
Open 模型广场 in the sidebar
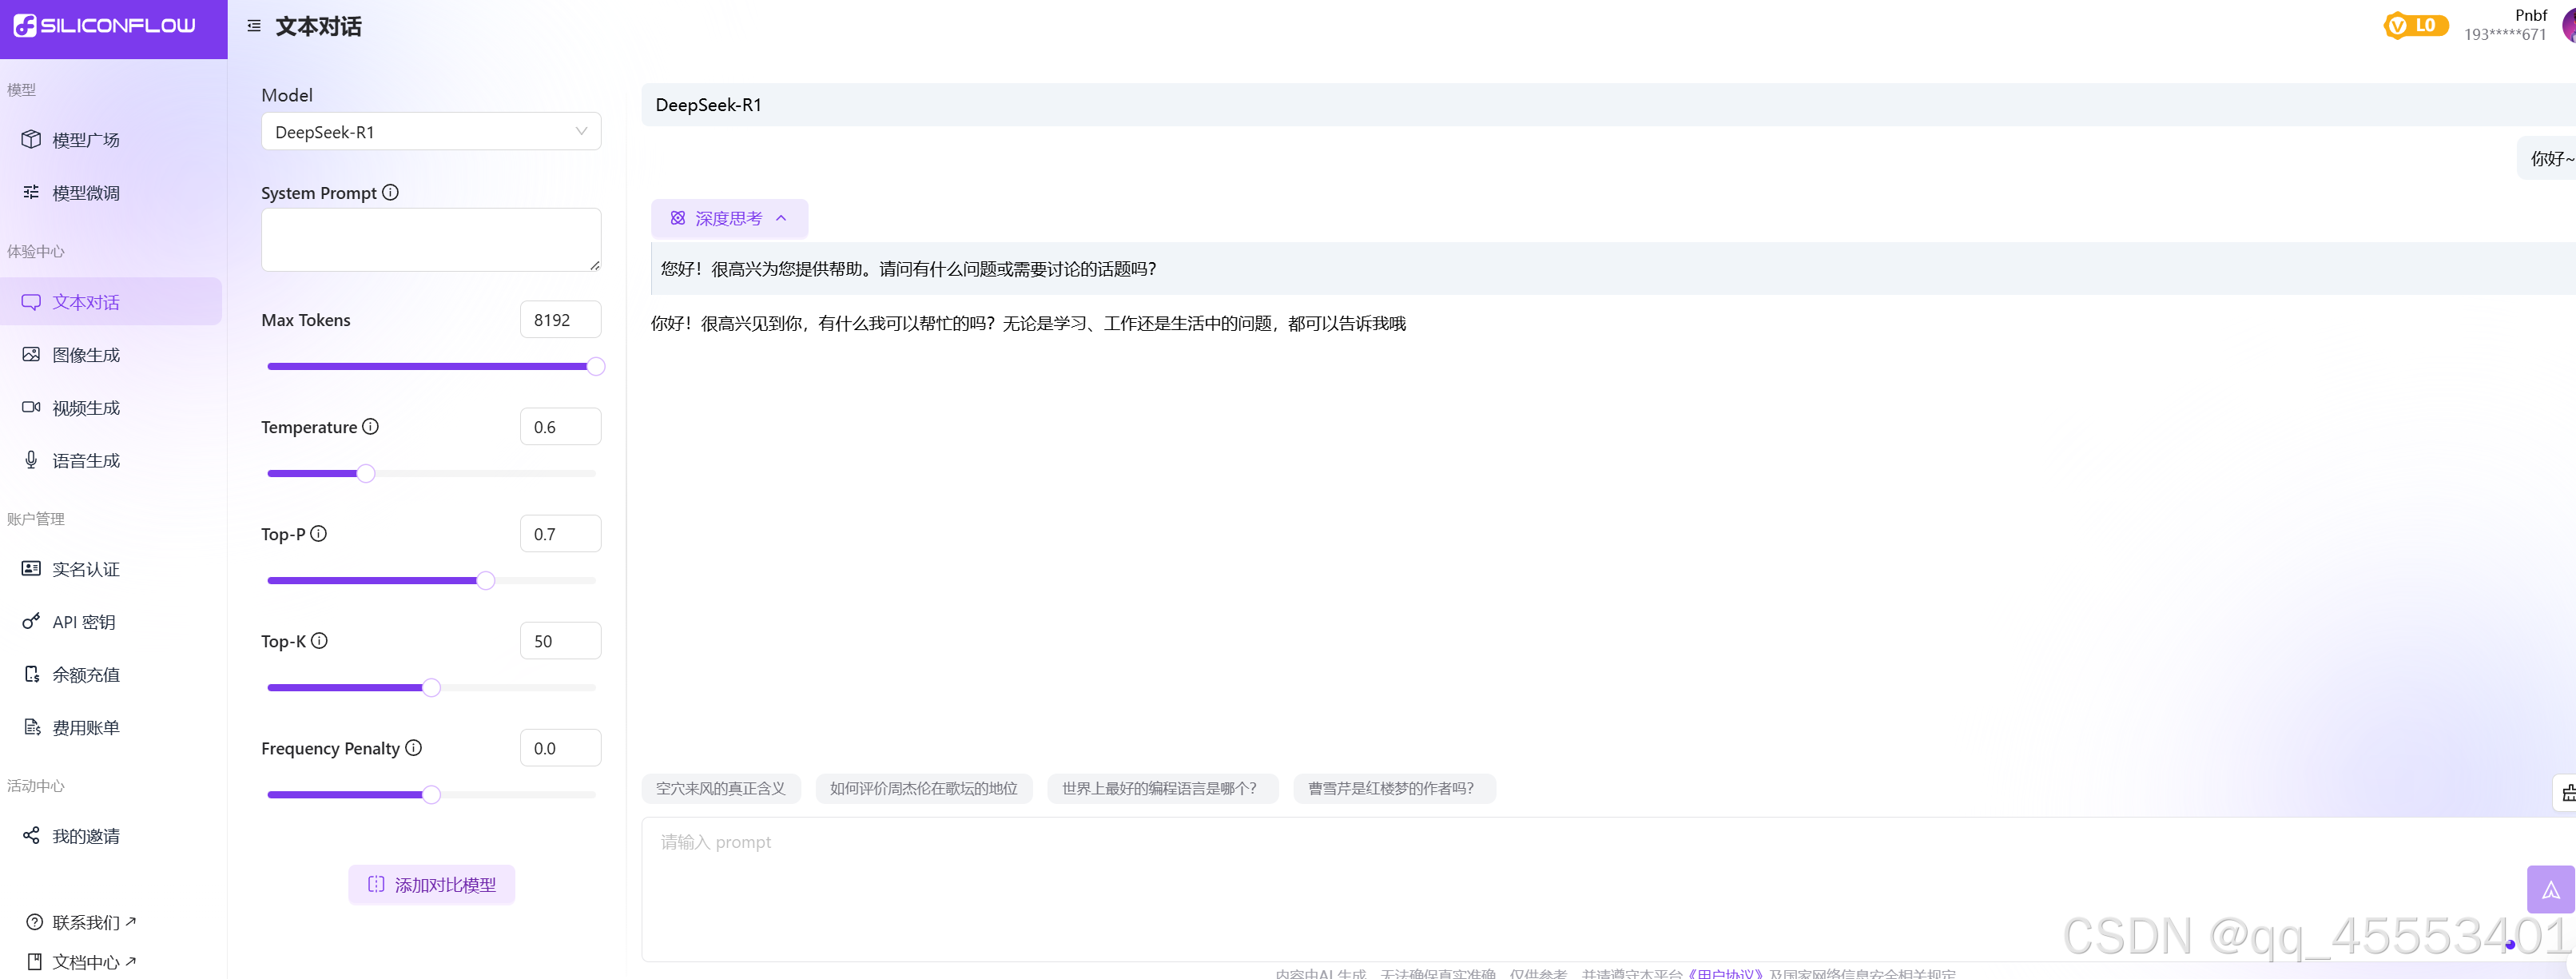[86, 140]
